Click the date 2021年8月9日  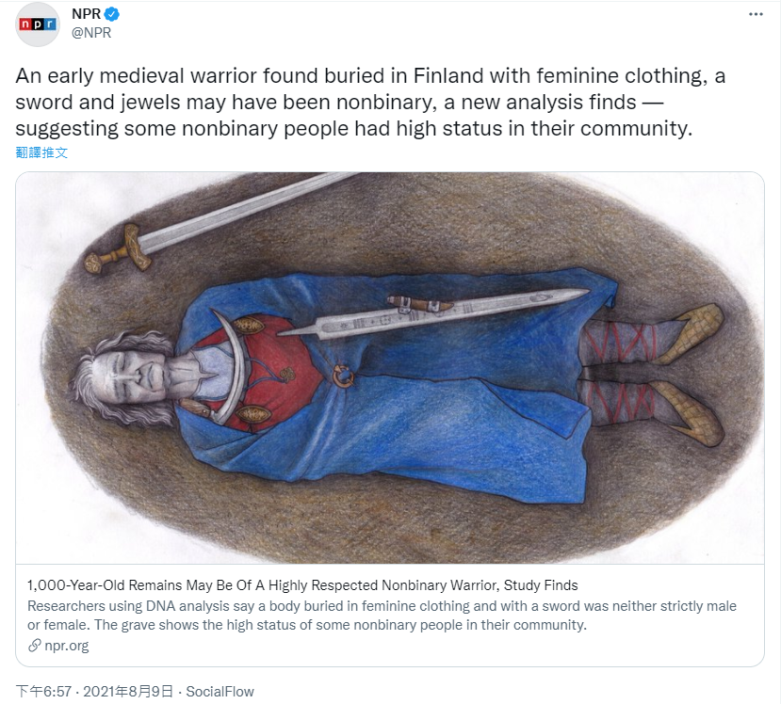(128, 692)
